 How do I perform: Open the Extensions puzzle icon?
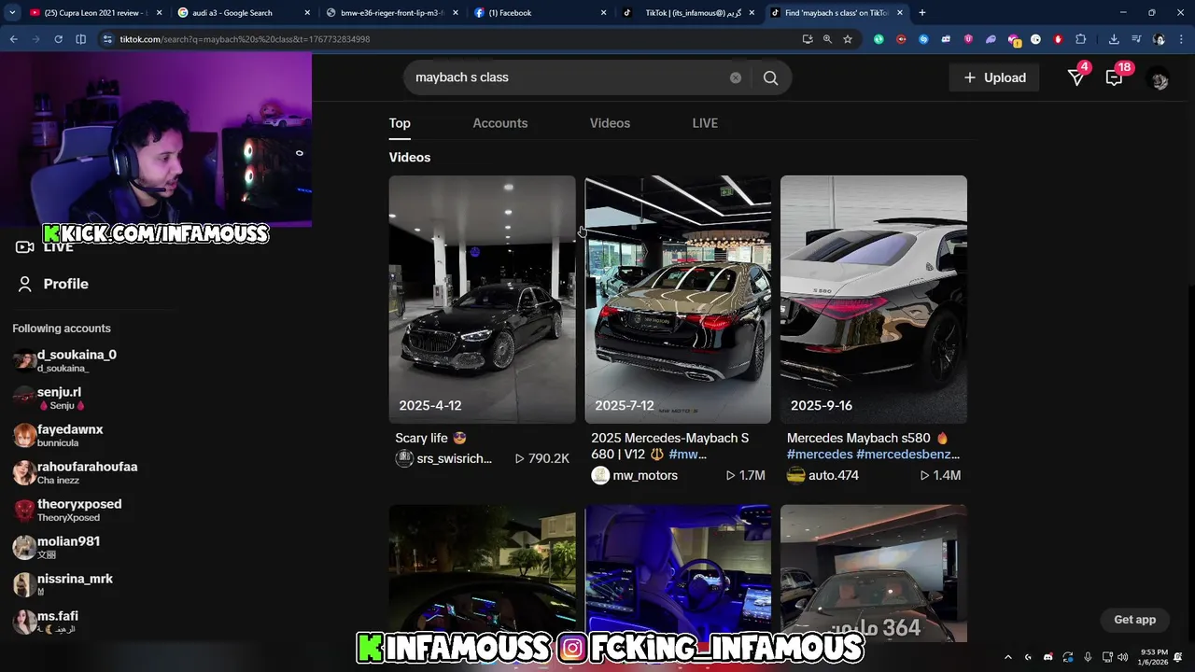(x=1081, y=39)
